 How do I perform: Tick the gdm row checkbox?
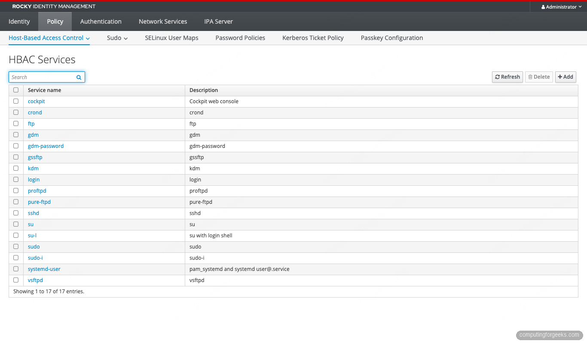(x=16, y=135)
